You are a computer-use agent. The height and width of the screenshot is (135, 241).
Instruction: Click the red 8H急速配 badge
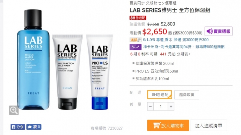138,18
